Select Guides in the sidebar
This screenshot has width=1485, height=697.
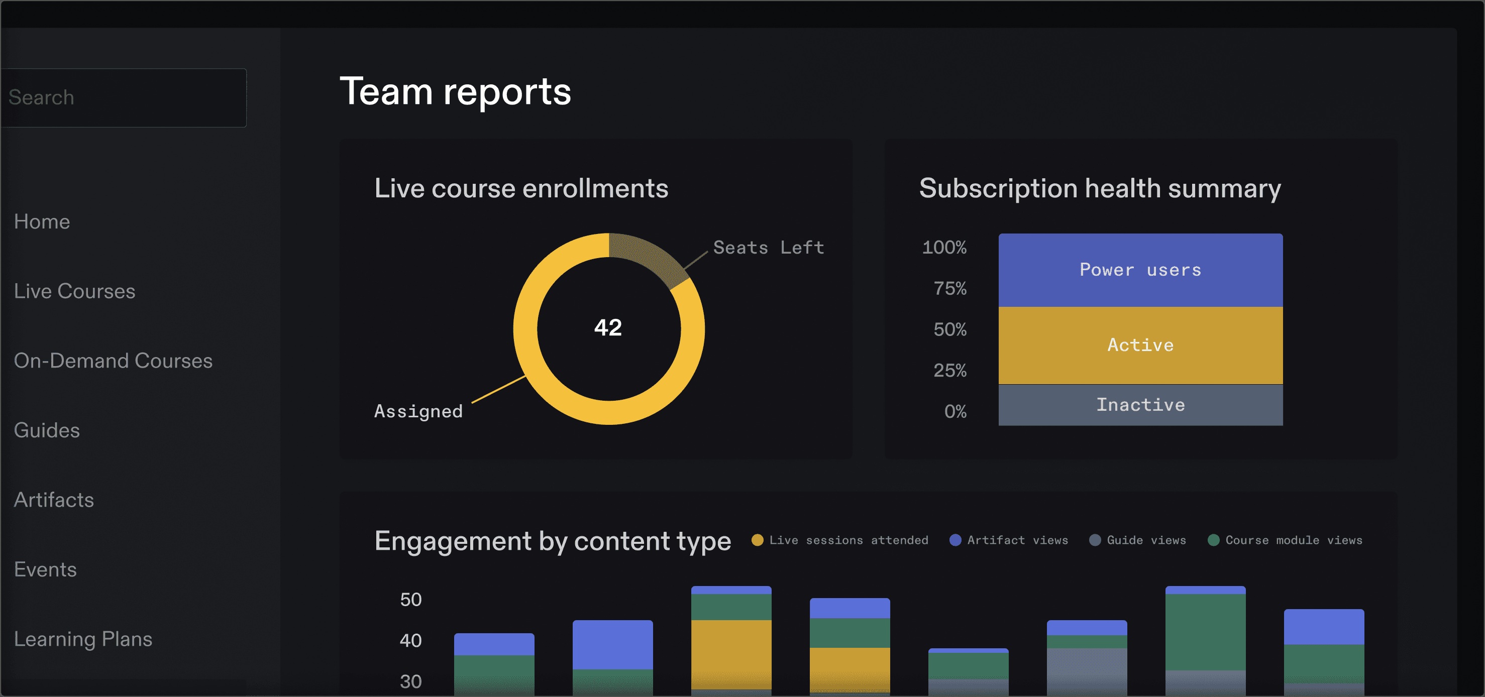click(47, 430)
